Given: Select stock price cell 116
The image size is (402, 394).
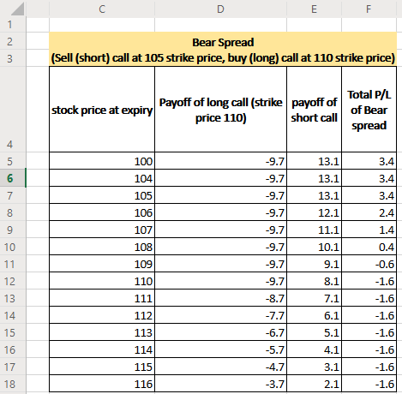Looking at the screenshot, I should tap(102, 384).
